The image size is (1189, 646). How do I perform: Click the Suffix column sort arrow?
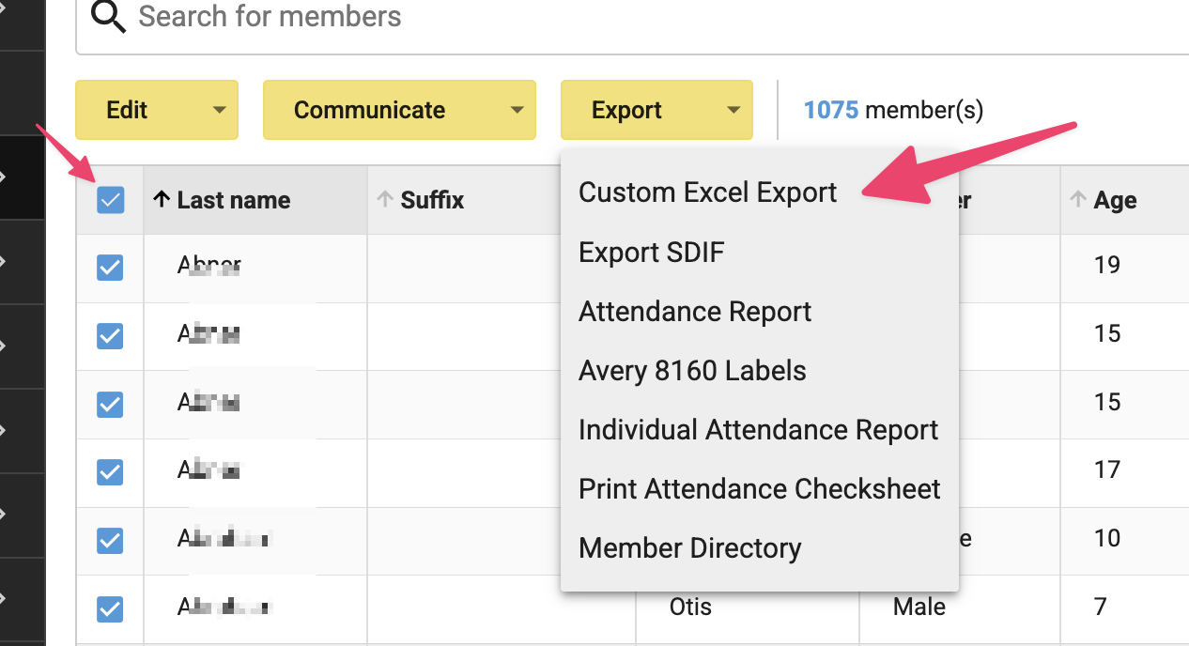click(x=385, y=199)
